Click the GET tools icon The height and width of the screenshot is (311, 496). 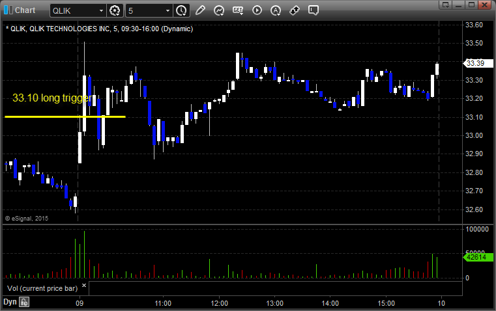click(x=238, y=10)
